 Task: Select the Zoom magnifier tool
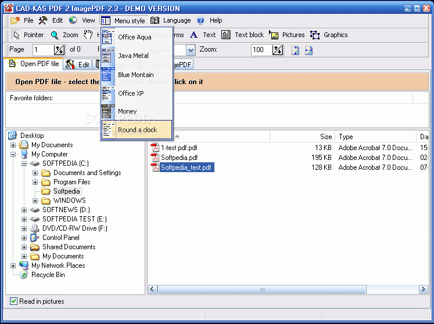[64, 35]
